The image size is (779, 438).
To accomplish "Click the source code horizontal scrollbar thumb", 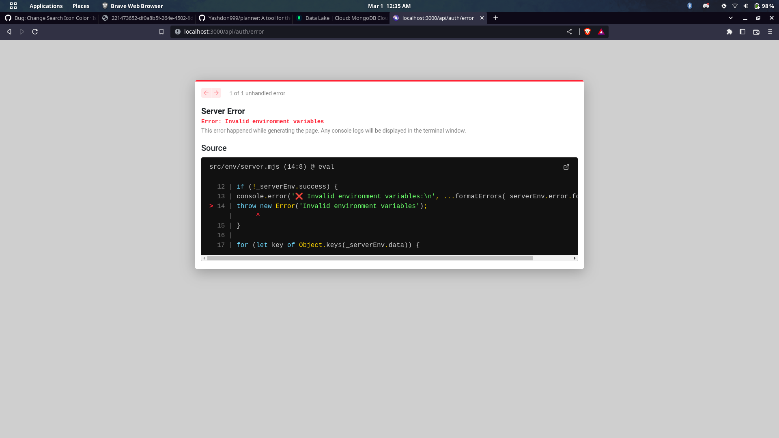I will coord(370,258).
